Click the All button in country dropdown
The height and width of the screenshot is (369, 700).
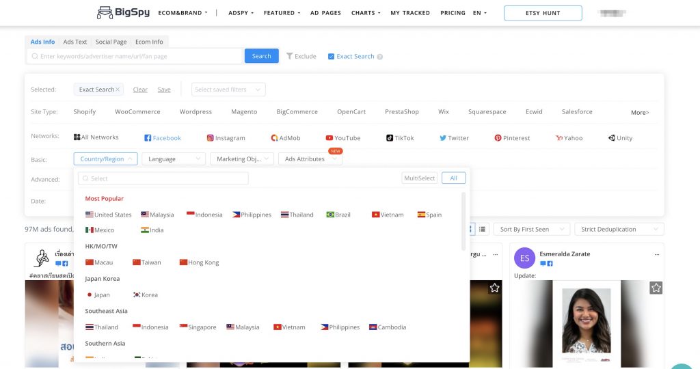(454, 178)
